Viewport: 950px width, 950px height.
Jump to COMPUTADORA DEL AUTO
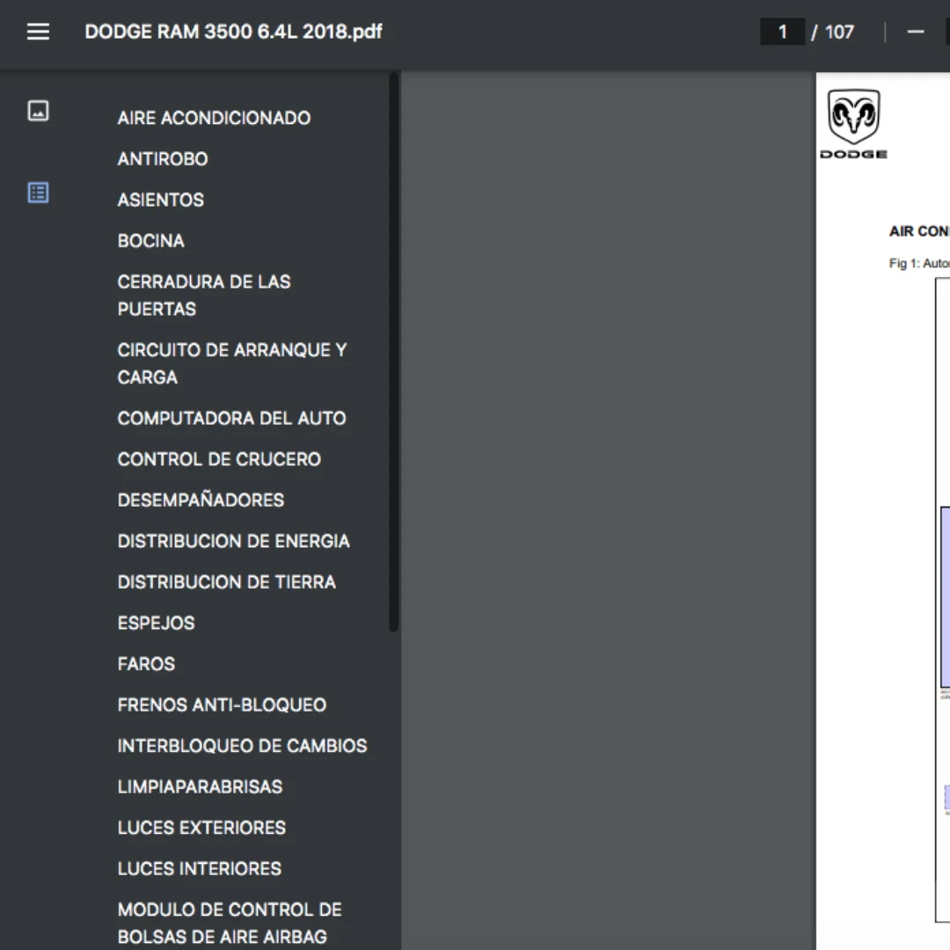tap(231, 418)
